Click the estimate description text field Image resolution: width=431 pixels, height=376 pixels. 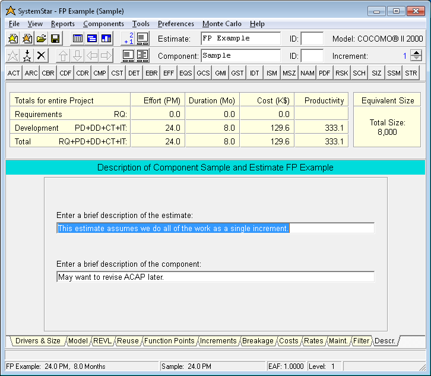(215, 228)
